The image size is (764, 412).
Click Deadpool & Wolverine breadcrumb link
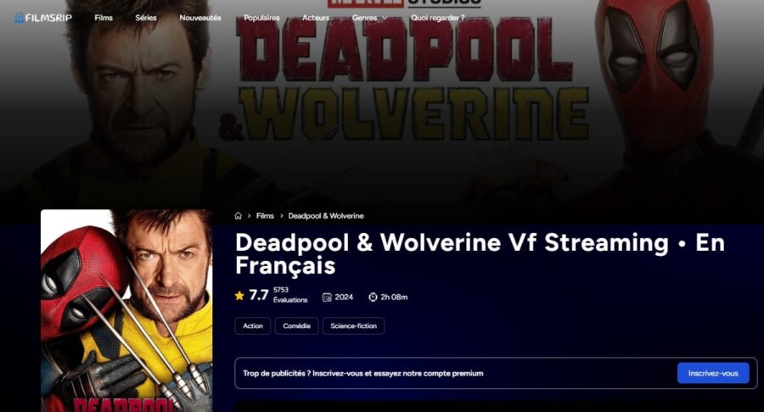coord(326,215)
